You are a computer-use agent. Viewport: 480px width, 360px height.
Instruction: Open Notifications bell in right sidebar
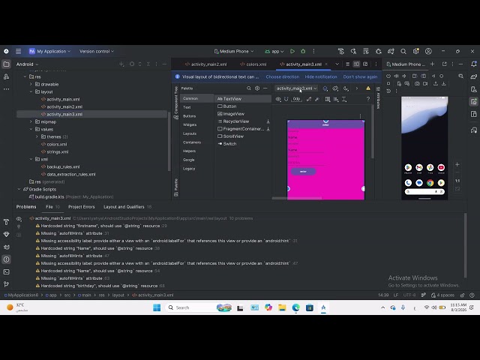[474, 64]
